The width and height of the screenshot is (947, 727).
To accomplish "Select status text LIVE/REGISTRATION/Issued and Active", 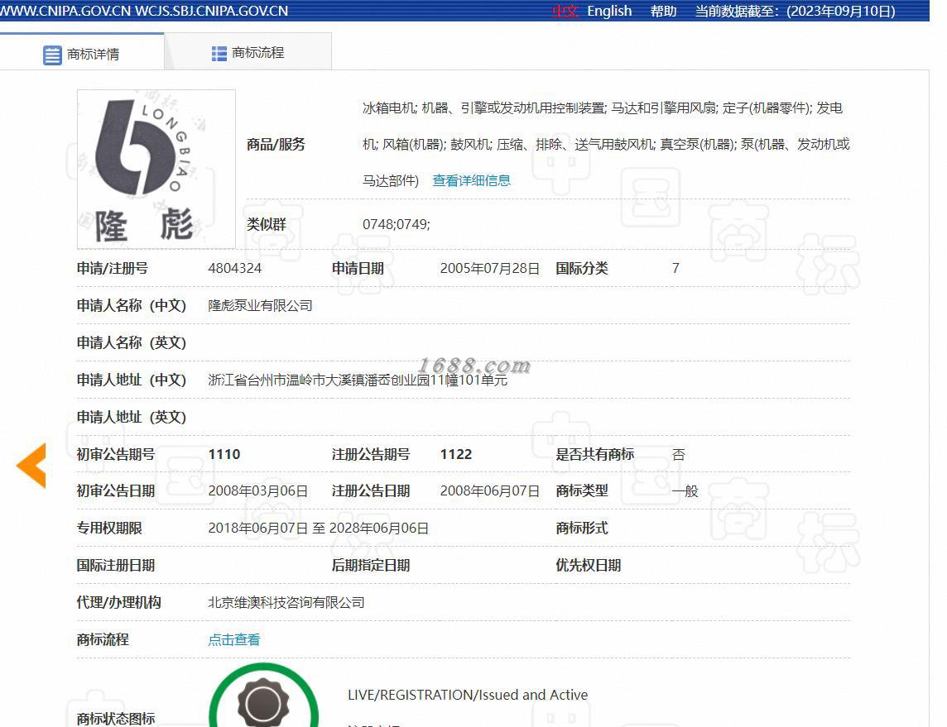I will [468, 695].
